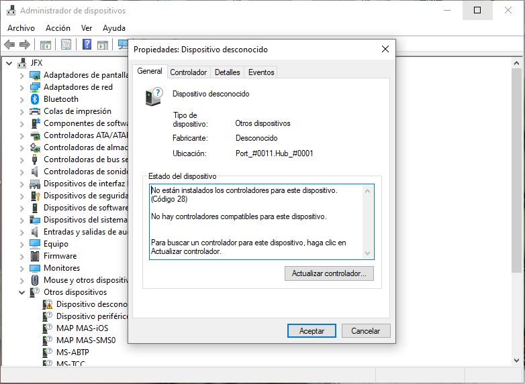Select the MS-ABTP device
This screenshot has height=384, width=525.
click(73, 353)
